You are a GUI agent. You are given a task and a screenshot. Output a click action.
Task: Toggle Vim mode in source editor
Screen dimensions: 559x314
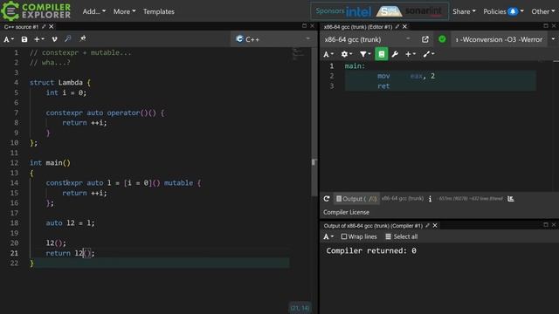[54, 39]
